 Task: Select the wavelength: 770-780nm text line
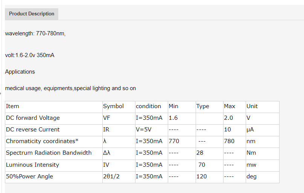(35, 33)
